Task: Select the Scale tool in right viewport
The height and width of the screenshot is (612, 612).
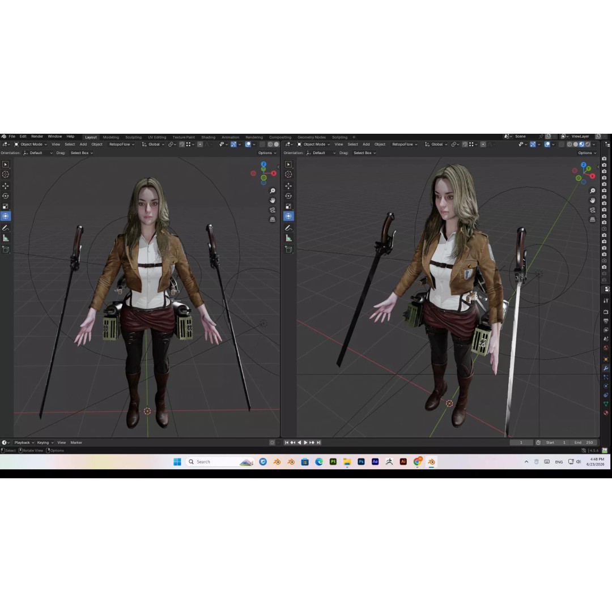Action: coord(289,206)
